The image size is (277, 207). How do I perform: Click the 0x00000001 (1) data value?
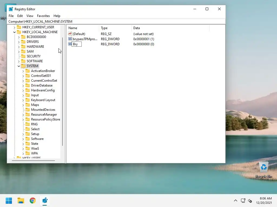(144, 39)
